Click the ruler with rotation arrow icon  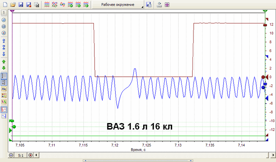159,4
